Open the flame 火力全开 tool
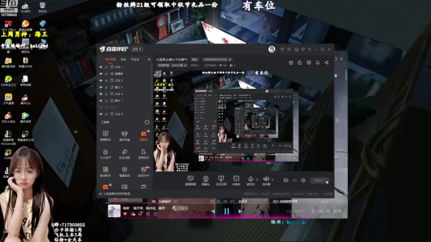Viewport: 431px width, 242px height. 105,154
